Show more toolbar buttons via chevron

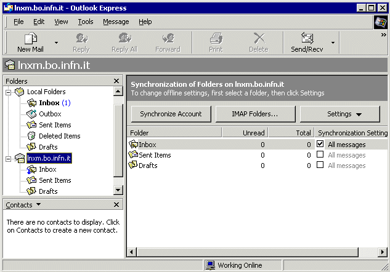point(383,35)
